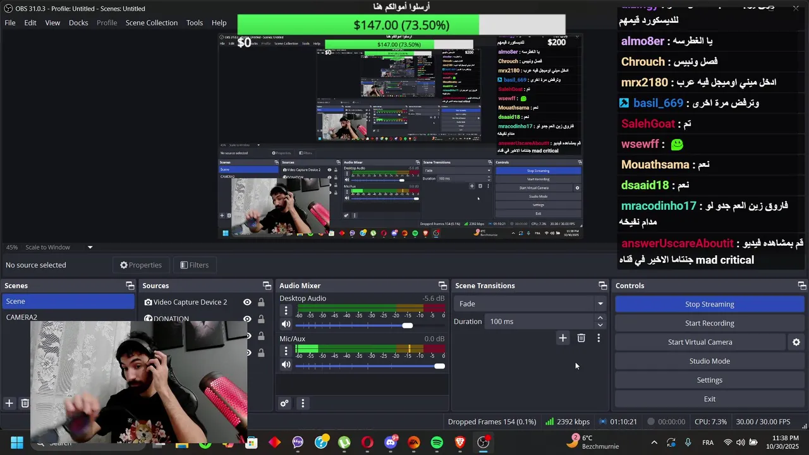
Task: Open the Edit menu
Action: pos(30,23)
